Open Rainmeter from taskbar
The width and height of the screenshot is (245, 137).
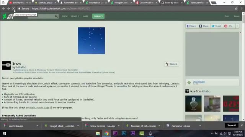(x=150, y=134)
